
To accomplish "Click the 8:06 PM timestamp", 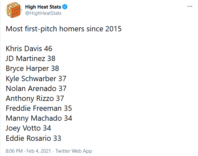I will [x=14, y=151].
